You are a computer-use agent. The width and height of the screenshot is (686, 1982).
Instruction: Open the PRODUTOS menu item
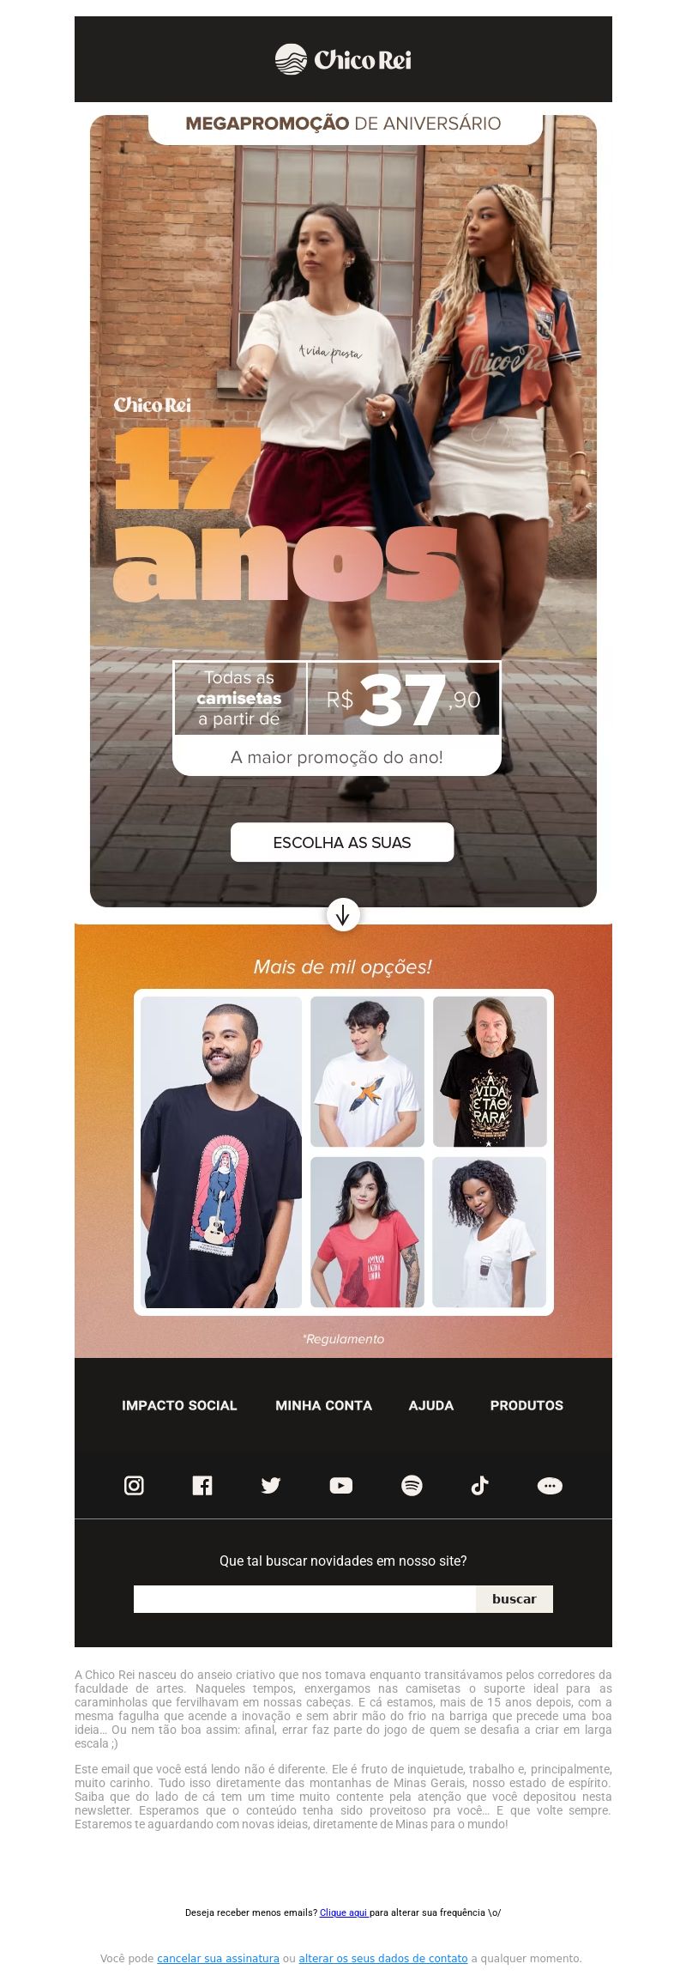[527, 1405]
